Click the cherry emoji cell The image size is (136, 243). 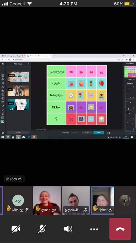[x=71, y=83]
